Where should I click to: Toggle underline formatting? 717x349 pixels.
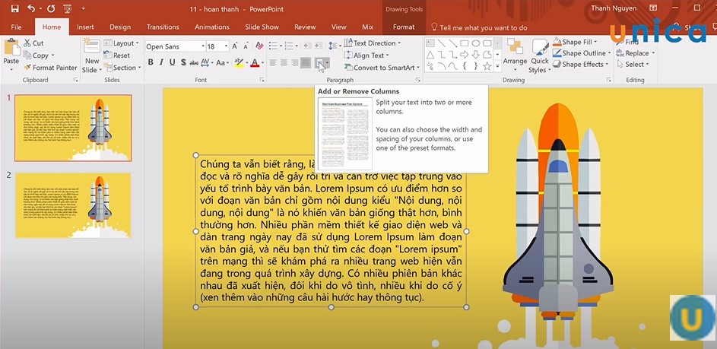(173, 62)
